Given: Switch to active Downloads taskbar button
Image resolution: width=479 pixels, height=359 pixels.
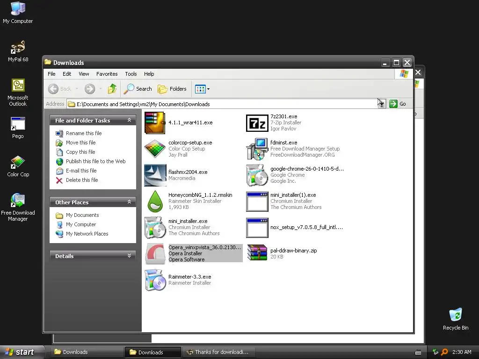Looking at the screenshot, I should (153, 352).
